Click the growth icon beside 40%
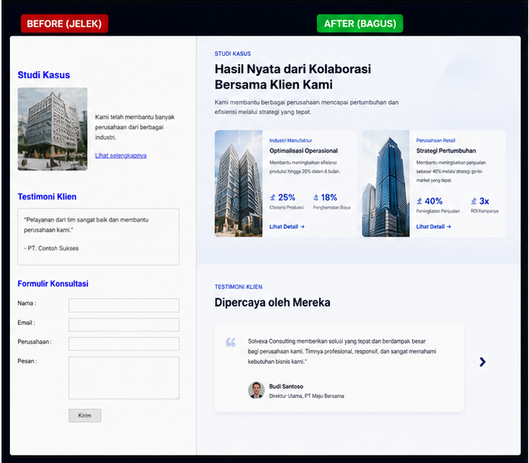The height and width of the screenshot is (463, 529). [420, 201]
